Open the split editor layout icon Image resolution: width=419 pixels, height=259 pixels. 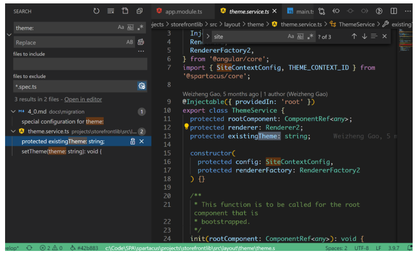point(394,11)
